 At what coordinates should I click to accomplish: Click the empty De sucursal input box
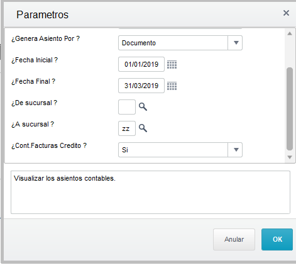click(127, 107)
